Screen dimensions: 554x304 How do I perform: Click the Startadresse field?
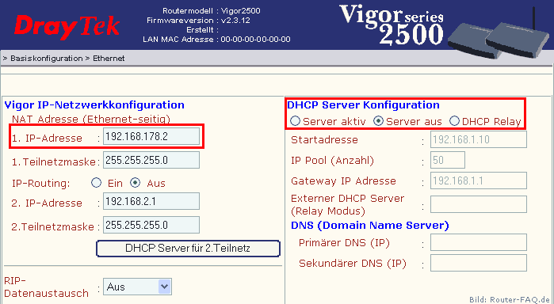pos(479,139)
